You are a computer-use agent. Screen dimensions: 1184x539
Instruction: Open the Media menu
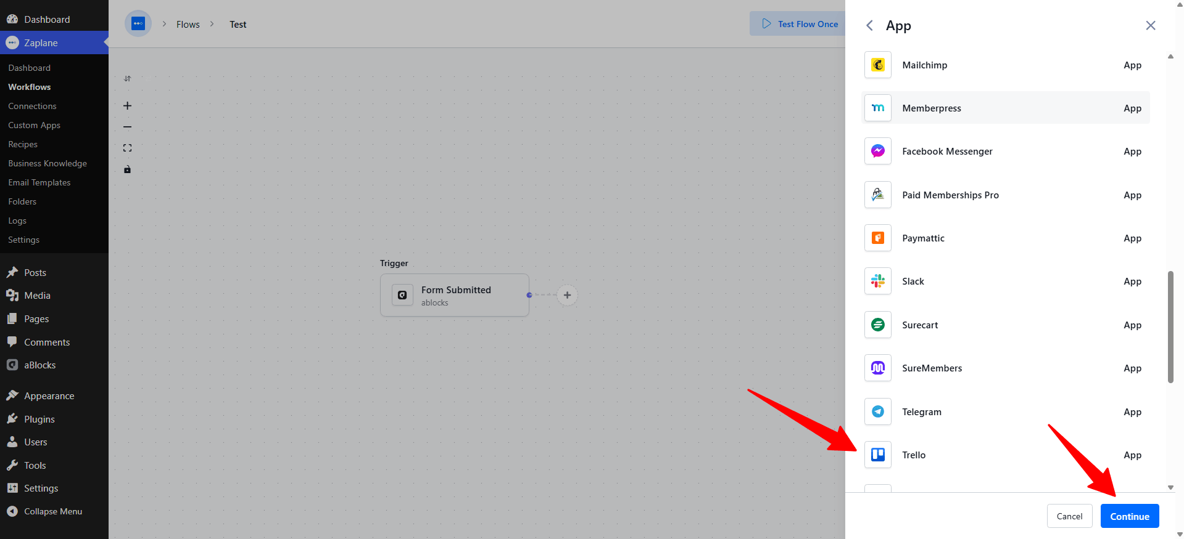pos(54,296)
